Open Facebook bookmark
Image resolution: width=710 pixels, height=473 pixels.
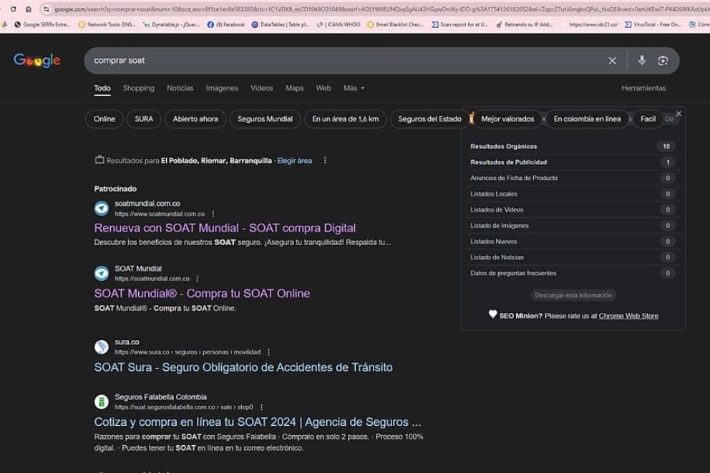(x=226, y=24)
